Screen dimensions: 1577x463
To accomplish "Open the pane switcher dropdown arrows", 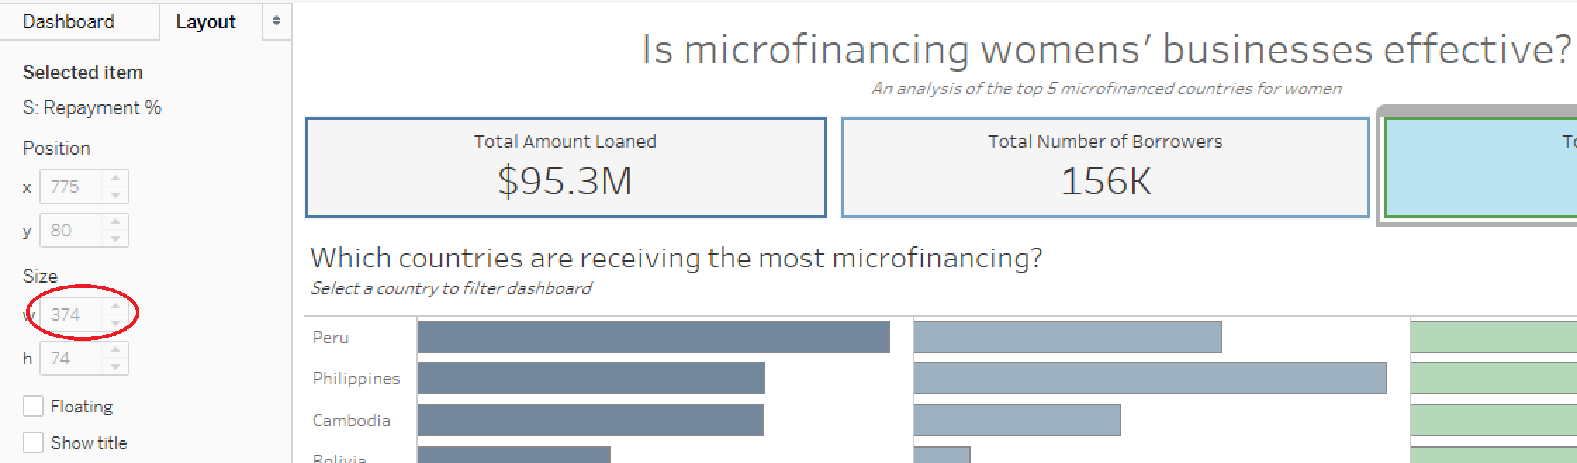I will [x=276, y=21].
